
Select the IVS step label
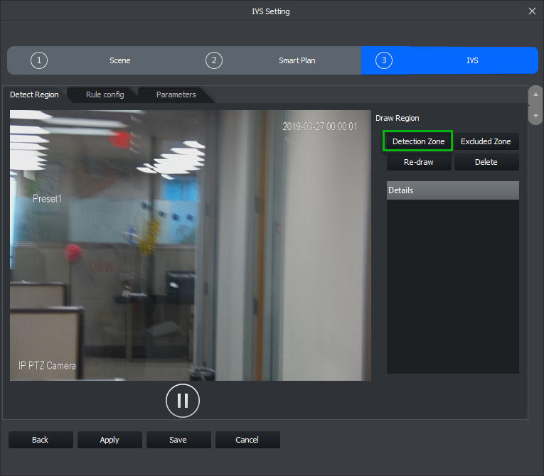472,60
